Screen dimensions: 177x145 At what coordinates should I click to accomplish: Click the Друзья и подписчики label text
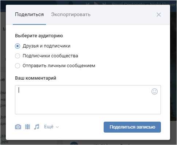46,46
